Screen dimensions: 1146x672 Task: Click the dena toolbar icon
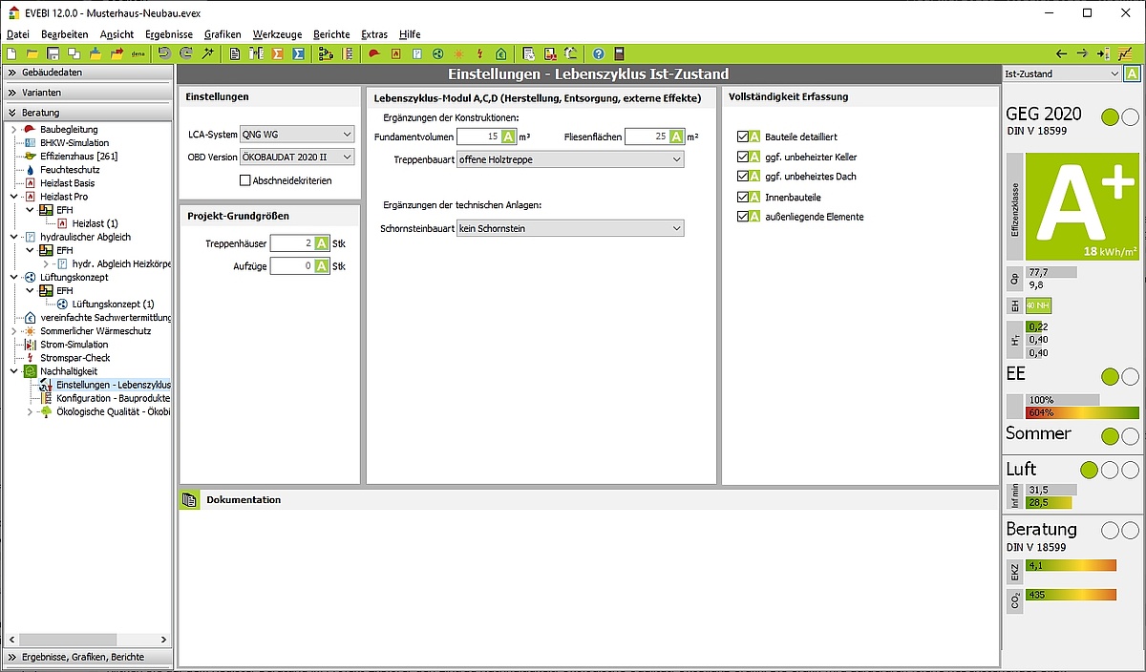coord(138,53)
